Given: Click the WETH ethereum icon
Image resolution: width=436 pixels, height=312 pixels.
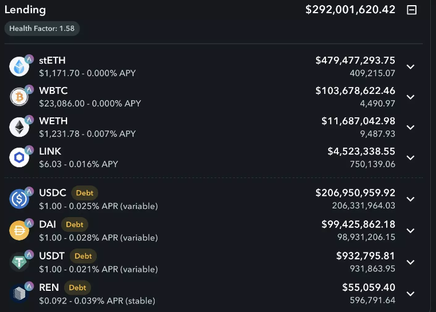Looking at the screenshot, I should click(x=19, y=128).
